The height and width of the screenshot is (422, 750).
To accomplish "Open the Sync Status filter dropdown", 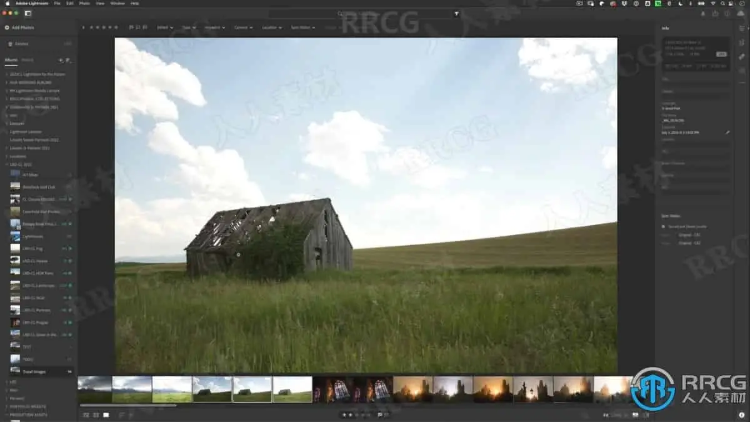I will coord(302,28).
